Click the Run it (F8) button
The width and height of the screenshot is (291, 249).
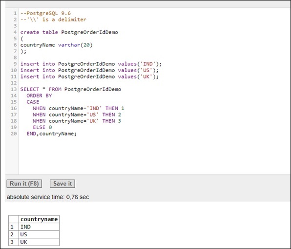pos(24,184)
